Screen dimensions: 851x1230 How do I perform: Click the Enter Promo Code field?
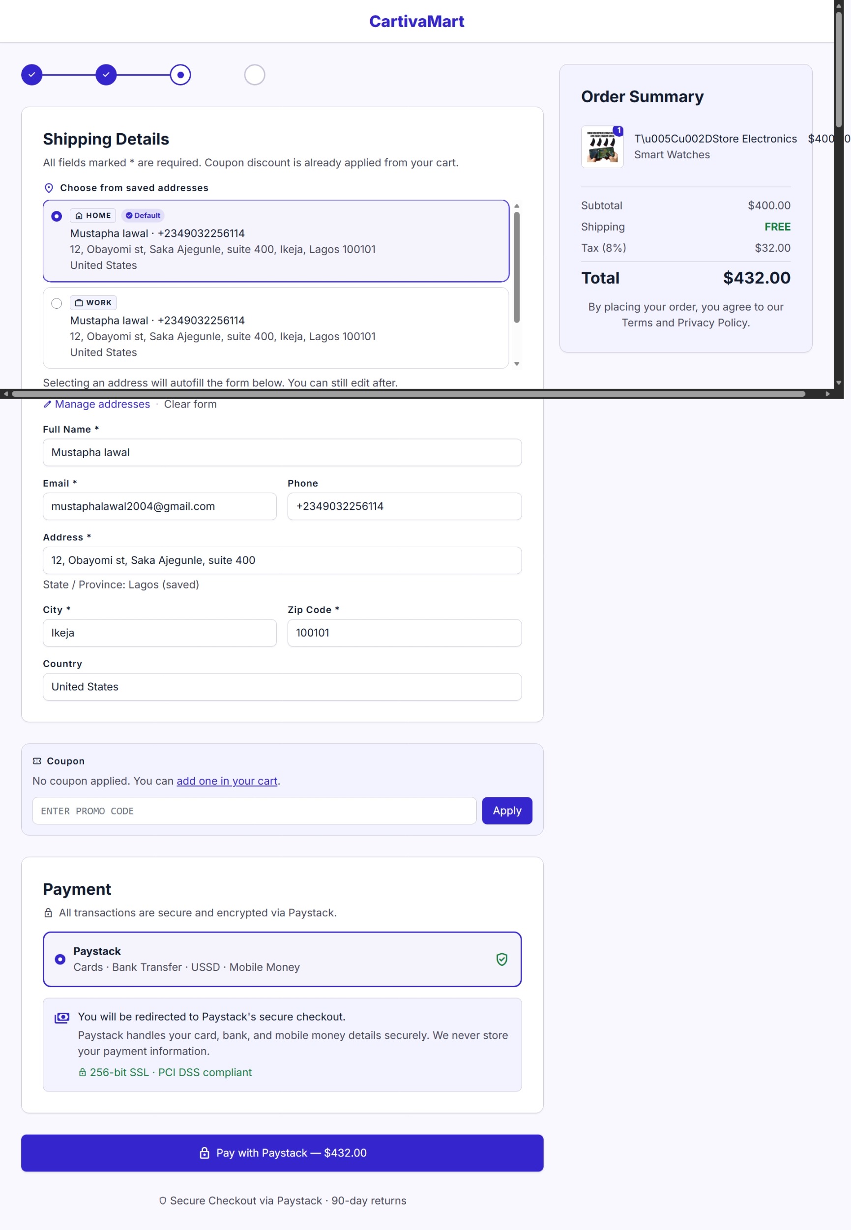pos(254,810)
